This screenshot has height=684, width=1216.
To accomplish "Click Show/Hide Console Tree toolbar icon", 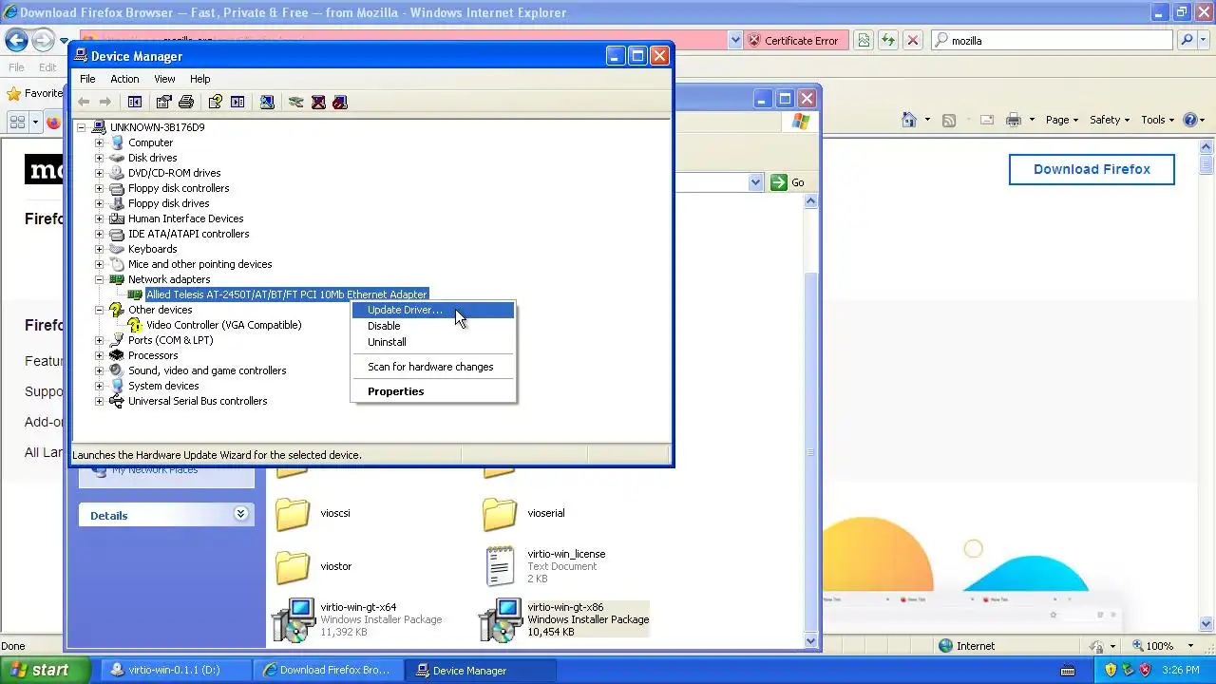I will coord(135,102).
